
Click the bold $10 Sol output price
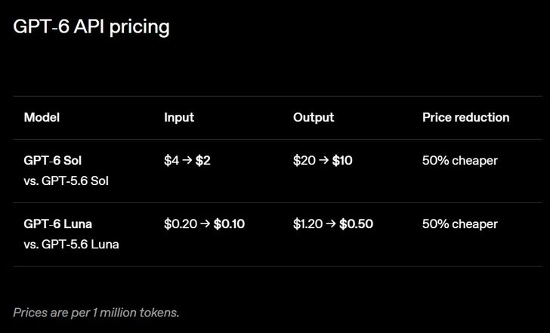(342, 161)
